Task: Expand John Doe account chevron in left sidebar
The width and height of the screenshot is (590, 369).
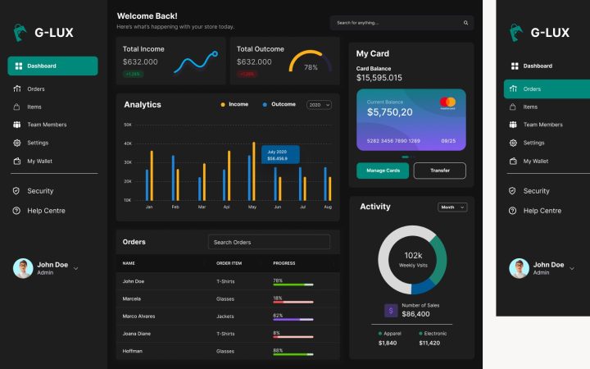Action: (76, 268)
